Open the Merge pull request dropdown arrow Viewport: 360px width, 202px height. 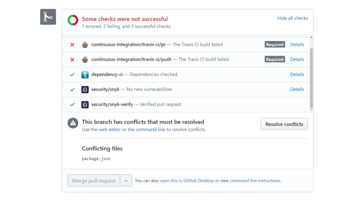point(126,181)
